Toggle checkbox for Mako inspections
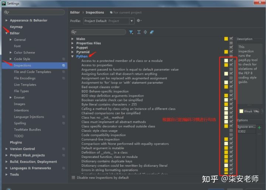This screenshot has height=190, width=266. [x=231, y=39]
